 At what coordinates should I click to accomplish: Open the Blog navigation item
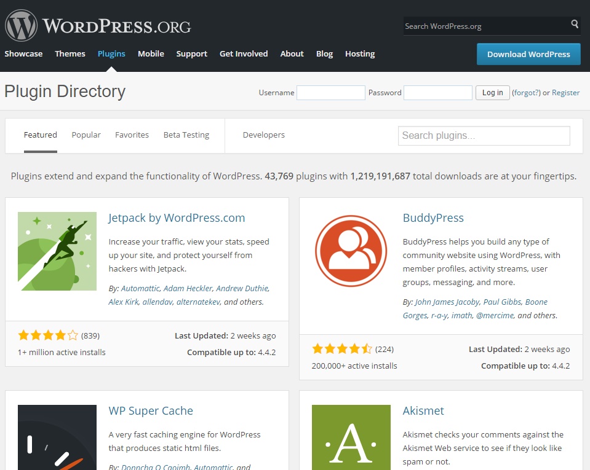click(x=324, y=53)
